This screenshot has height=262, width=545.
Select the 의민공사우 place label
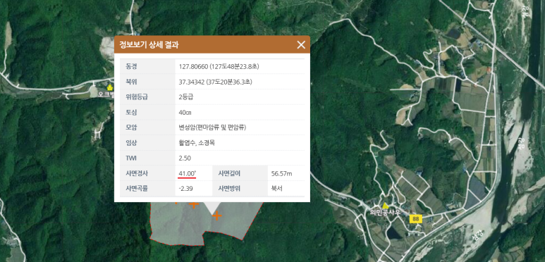386,213
